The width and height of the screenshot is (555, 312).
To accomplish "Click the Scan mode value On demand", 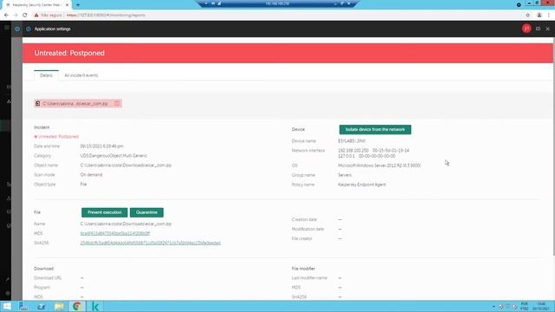I will [x=91, y=175].
